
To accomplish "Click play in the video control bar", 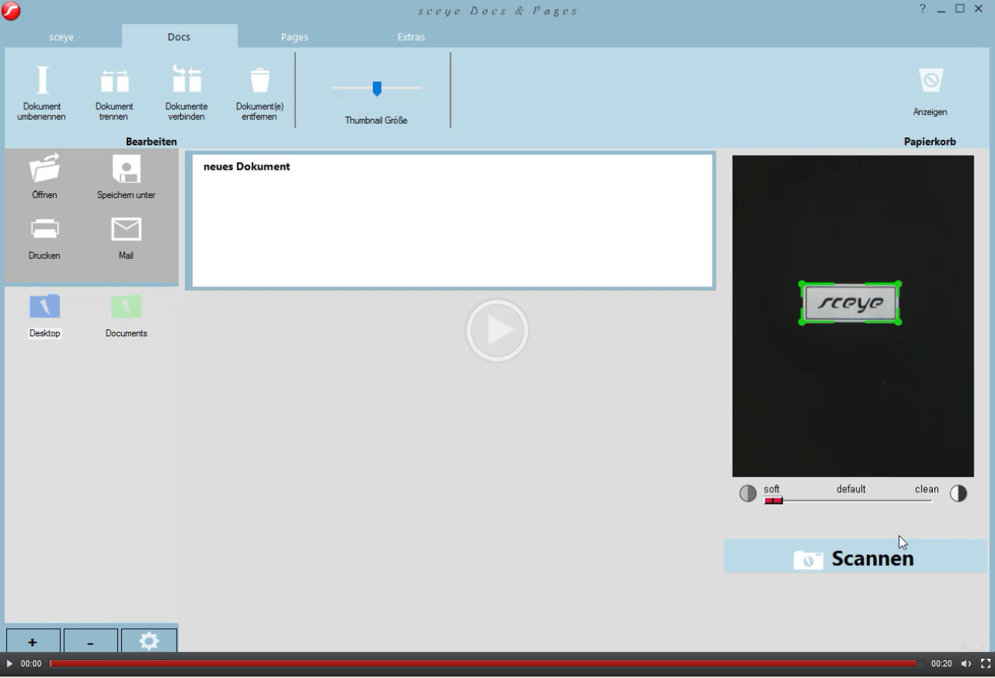I will 9,663.
